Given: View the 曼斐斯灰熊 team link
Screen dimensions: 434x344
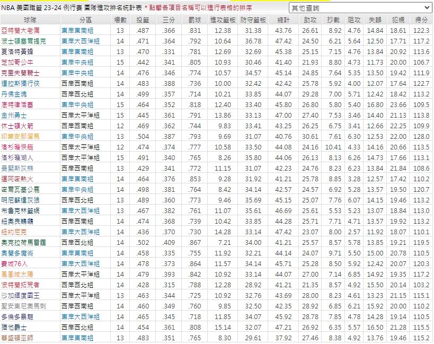Looking at the screenshot, I should click(x=17, y=168).
